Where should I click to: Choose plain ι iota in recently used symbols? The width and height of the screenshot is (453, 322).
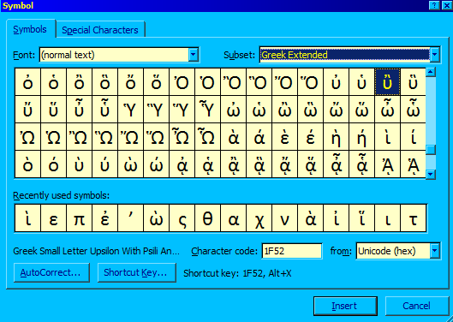387,218
